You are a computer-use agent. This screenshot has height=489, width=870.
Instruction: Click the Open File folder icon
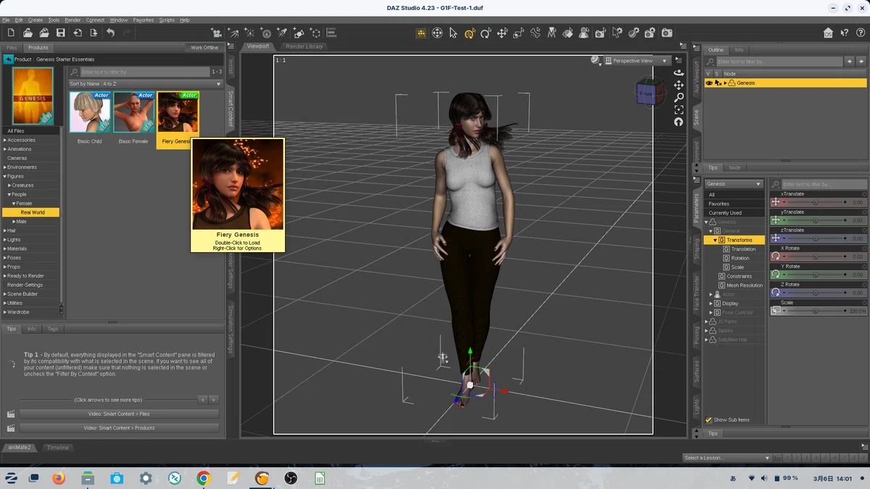[28, 33]
